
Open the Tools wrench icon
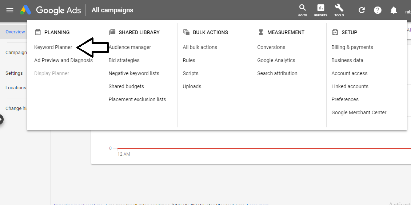339,11
